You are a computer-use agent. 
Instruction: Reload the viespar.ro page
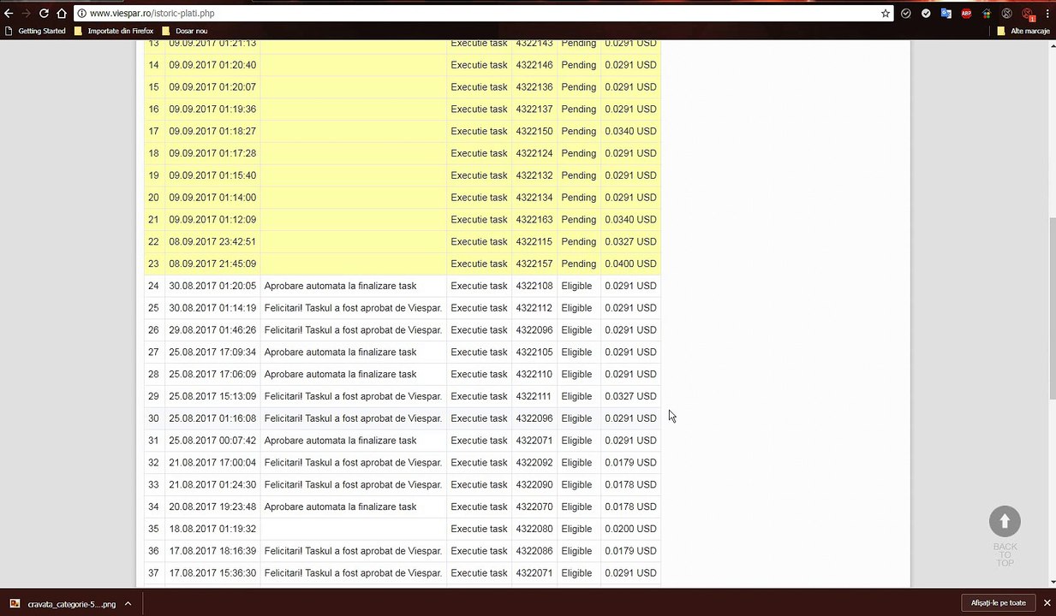coord(45,14)
